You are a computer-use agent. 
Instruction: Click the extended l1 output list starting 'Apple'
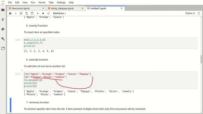coord(79,92)
